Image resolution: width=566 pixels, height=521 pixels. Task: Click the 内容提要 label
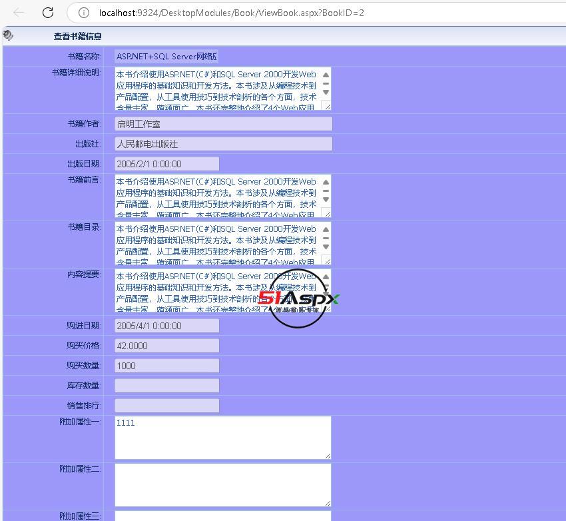point(85,274)
